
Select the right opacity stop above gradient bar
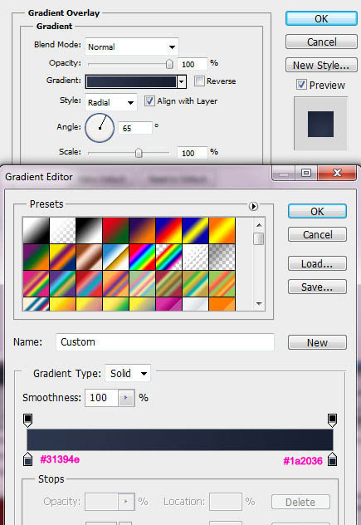click(x=332, y=420)
